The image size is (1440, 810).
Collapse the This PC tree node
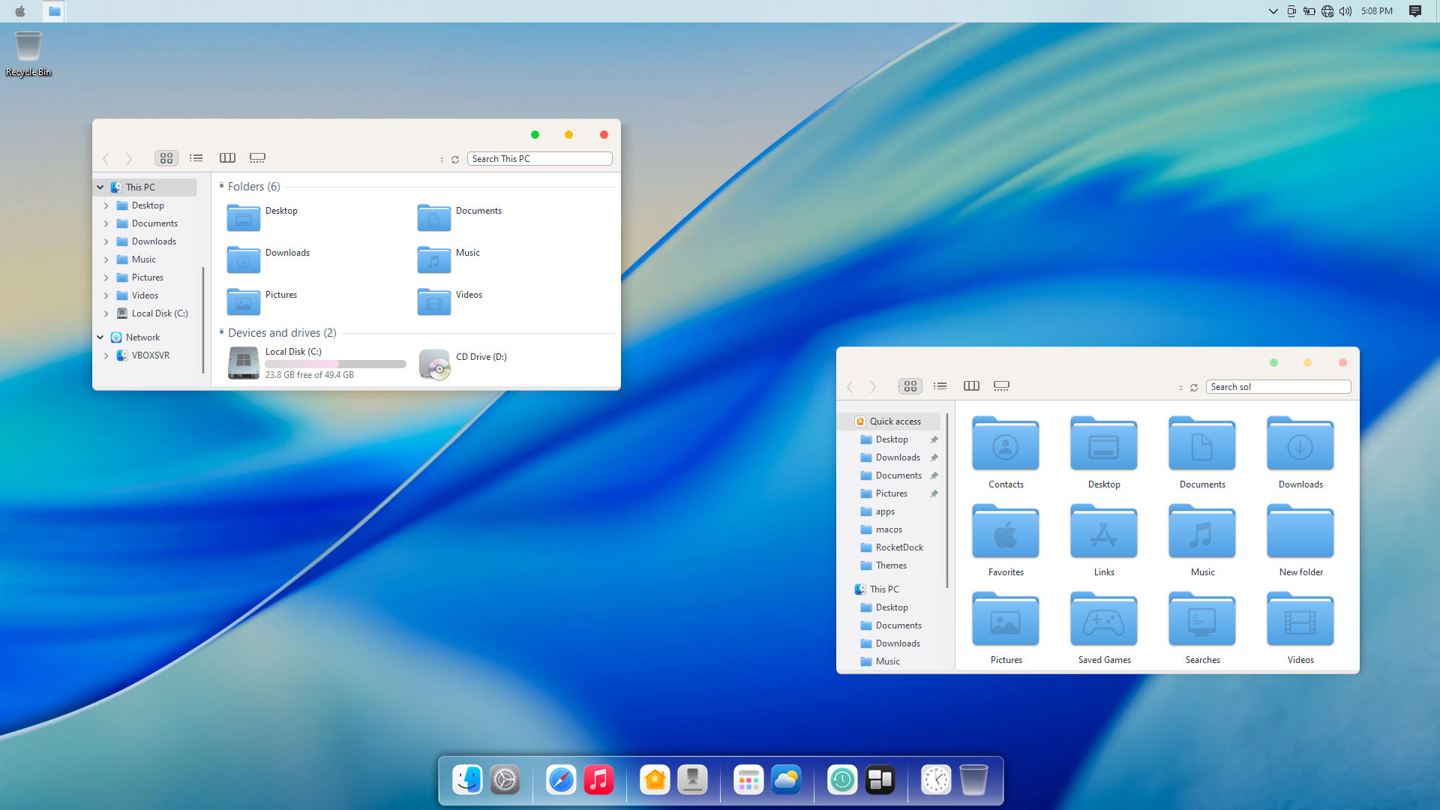[x=100, y=187]
